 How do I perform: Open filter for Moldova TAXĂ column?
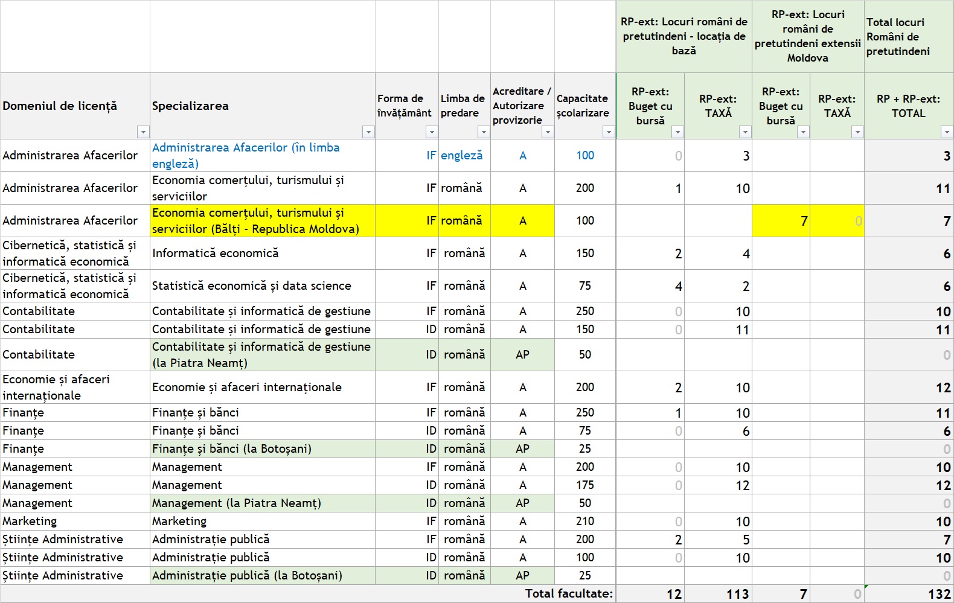pos(857,132)
